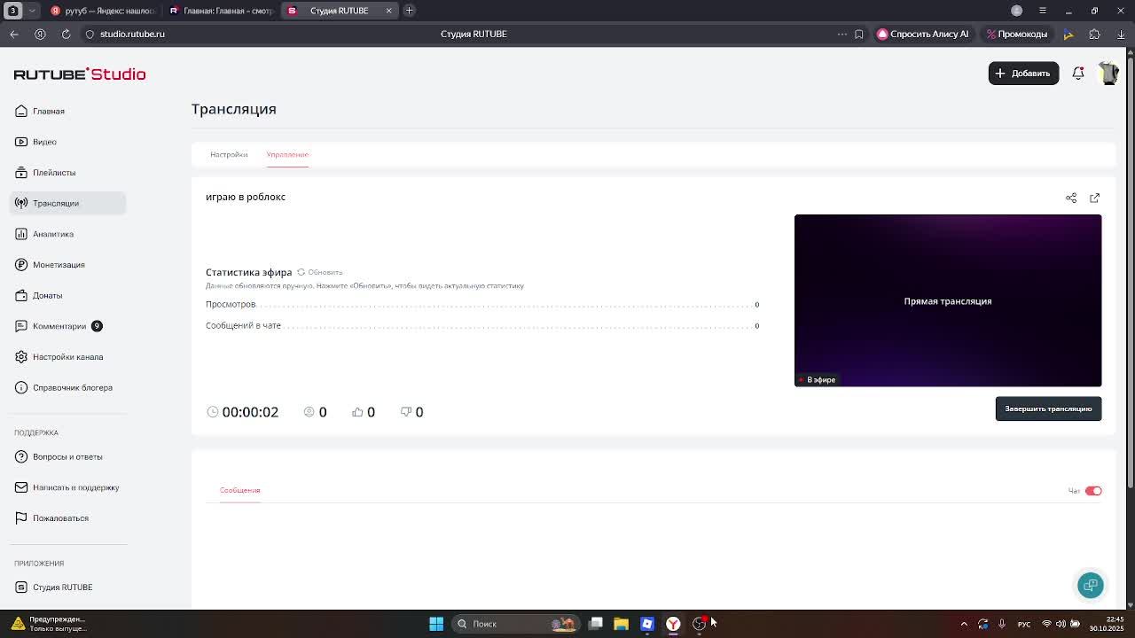Click the stream title играю в роблокс
The width and height of the screenshot is (1135, 638).
tap(246, 197)
